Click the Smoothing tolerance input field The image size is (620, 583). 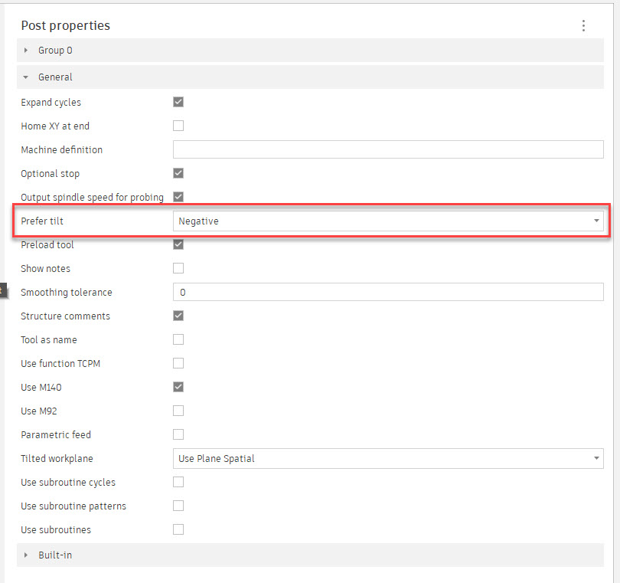[x=388, y=292]
